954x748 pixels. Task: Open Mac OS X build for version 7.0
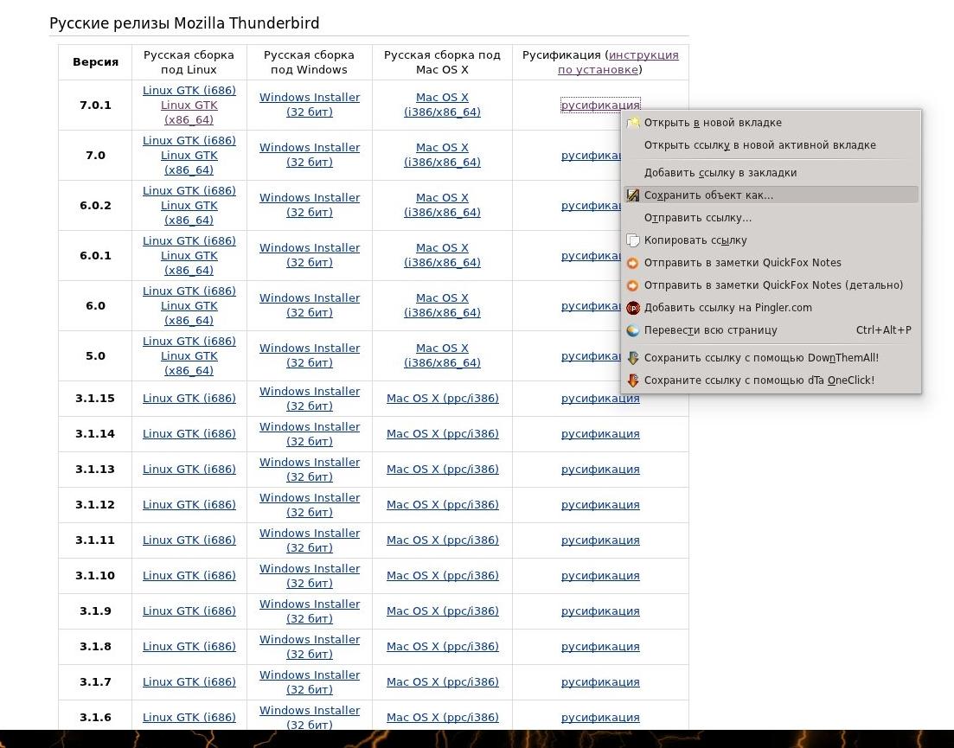(x=442, y=155)
